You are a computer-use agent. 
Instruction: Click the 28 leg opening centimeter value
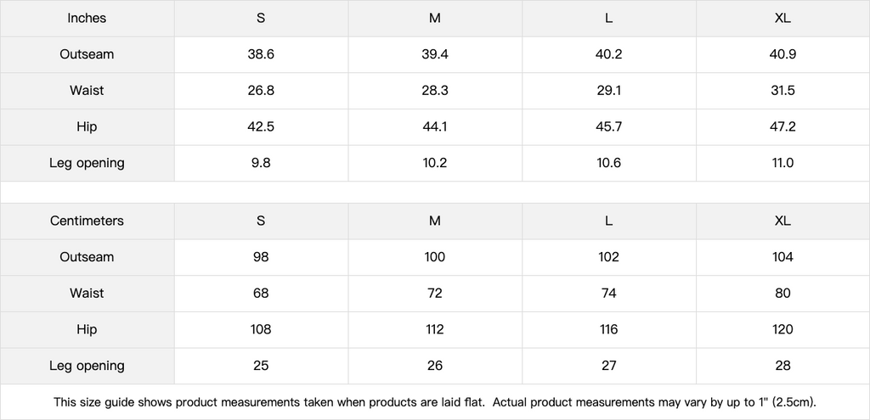[783, 366]
